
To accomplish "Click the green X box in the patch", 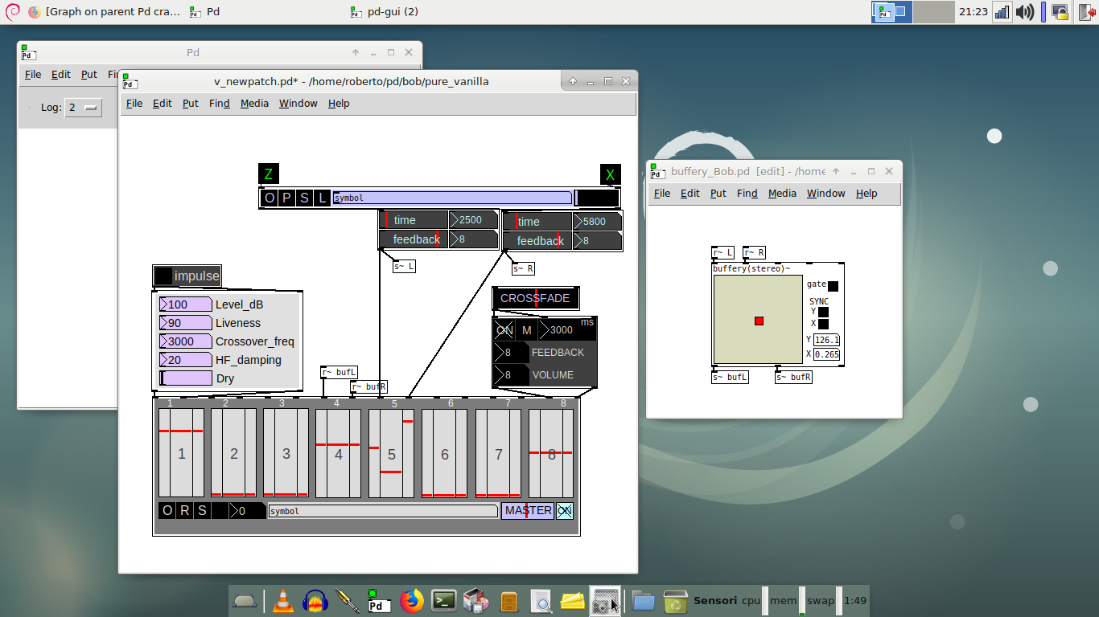I will (x=610, y=174).
